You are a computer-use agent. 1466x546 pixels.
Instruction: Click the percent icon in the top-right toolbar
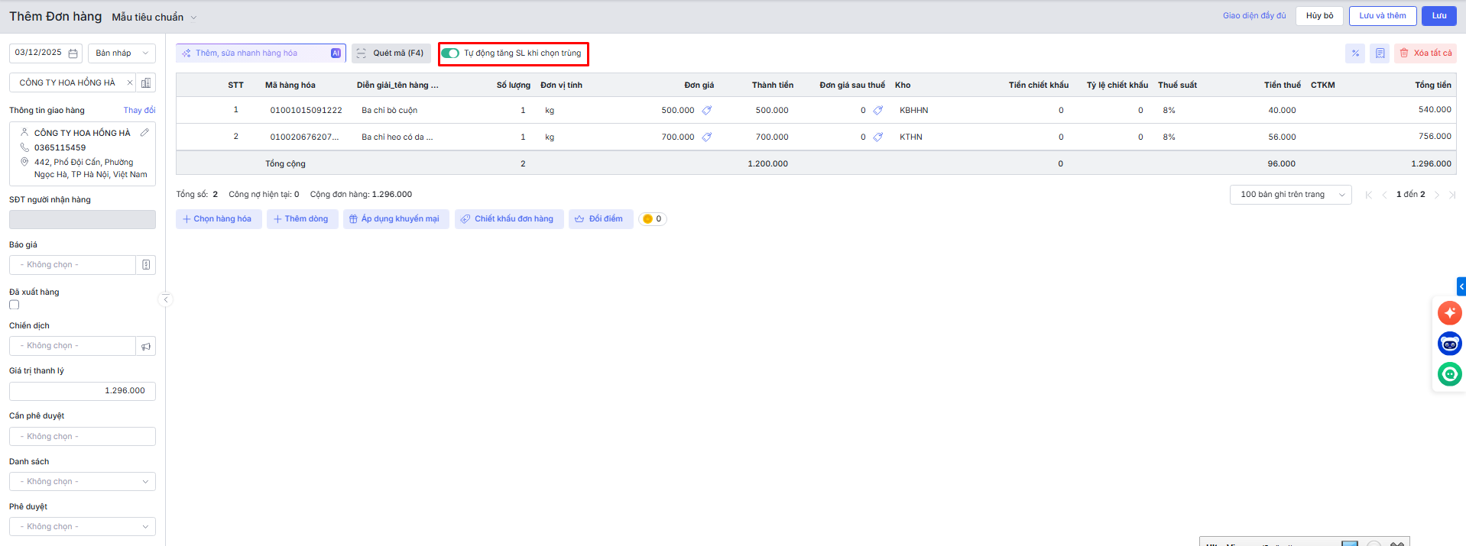1354,53
